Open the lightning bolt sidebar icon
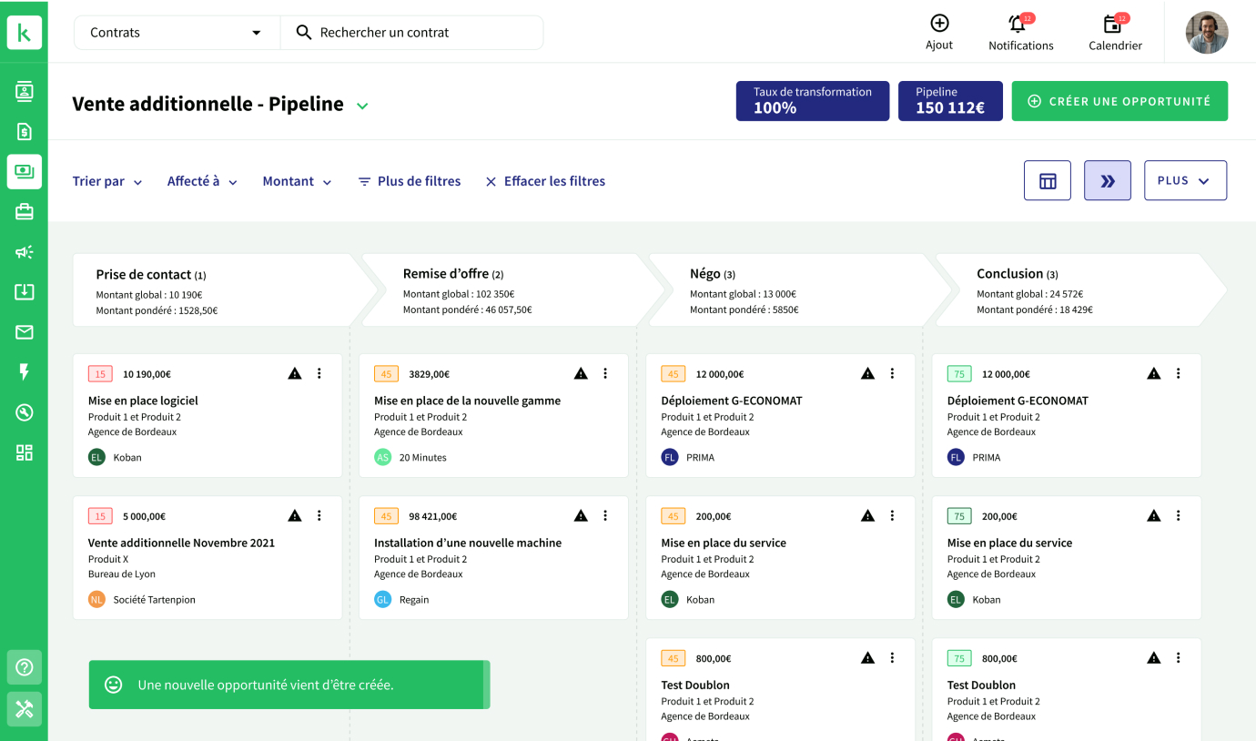Image resolution: width=1256 pixels, height=741 pixels. click(25, 371)
